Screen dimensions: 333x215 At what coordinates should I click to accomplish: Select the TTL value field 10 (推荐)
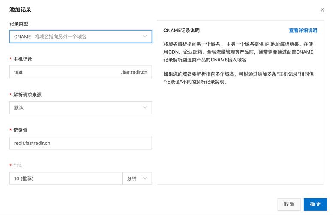[x=65, y=178]
